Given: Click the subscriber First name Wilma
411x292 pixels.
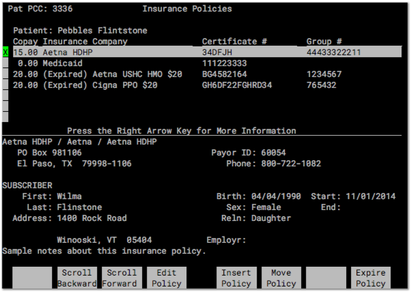Looking at the screenshot, I should click(69, 196).
